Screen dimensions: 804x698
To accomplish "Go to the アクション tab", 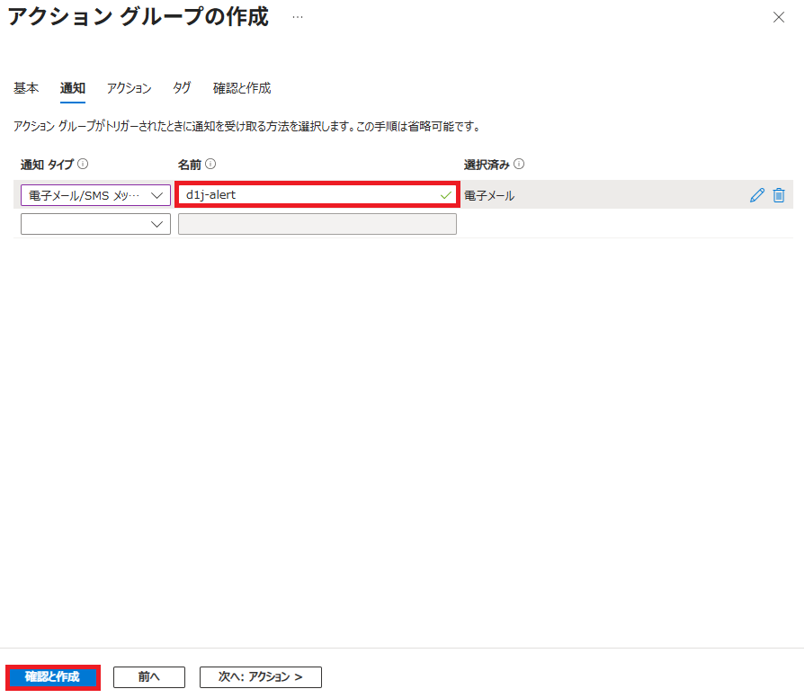I will click(129, 88).
